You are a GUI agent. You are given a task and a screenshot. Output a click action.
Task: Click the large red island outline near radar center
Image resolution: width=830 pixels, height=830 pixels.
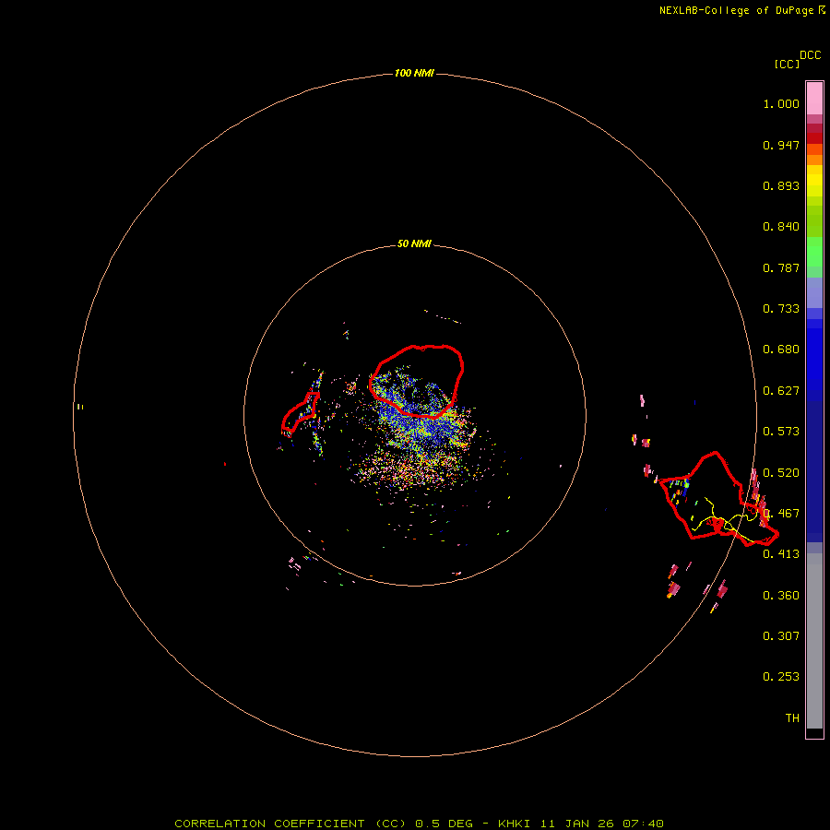pos(417,381)
